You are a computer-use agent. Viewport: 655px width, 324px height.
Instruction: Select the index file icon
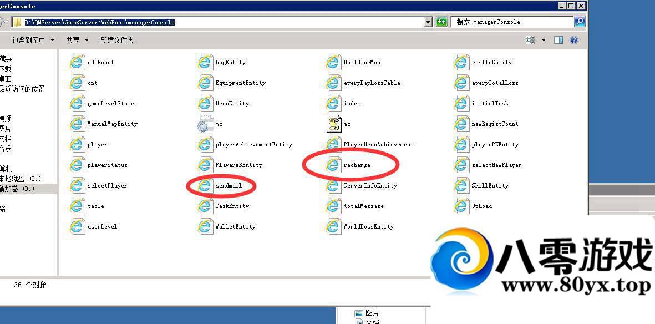pos(333,104)
